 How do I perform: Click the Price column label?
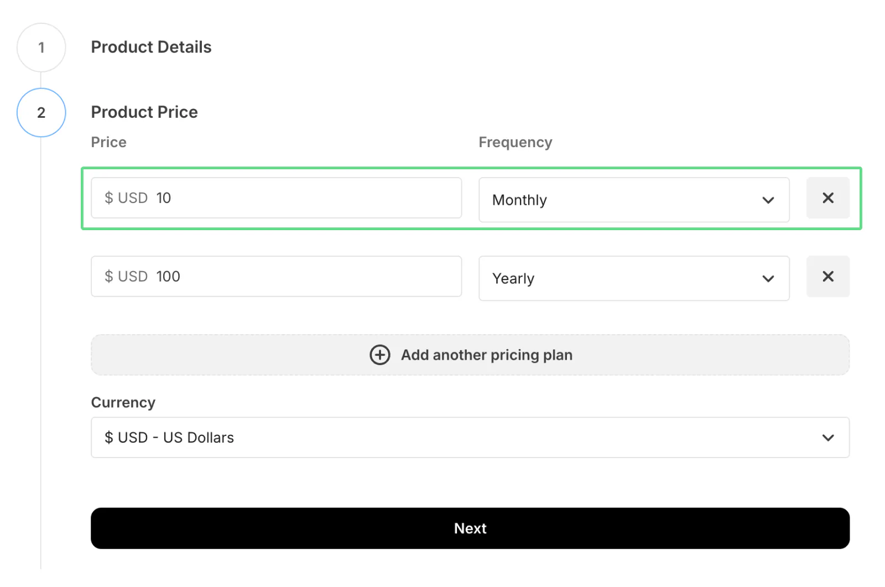(x=108, y=142)
